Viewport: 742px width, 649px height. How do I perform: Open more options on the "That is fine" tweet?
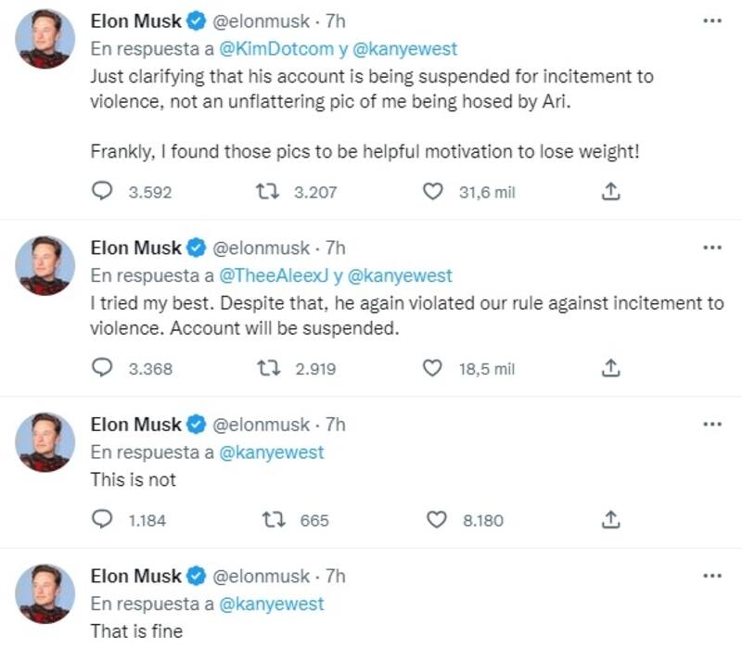pos(712,576)
